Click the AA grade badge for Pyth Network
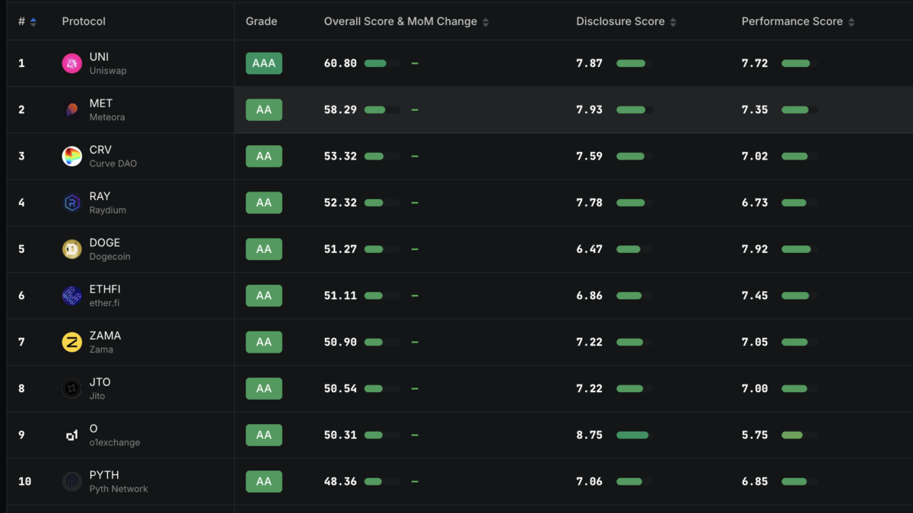The width and height of the screenshot is (913, 513). (x=264, y=481)
